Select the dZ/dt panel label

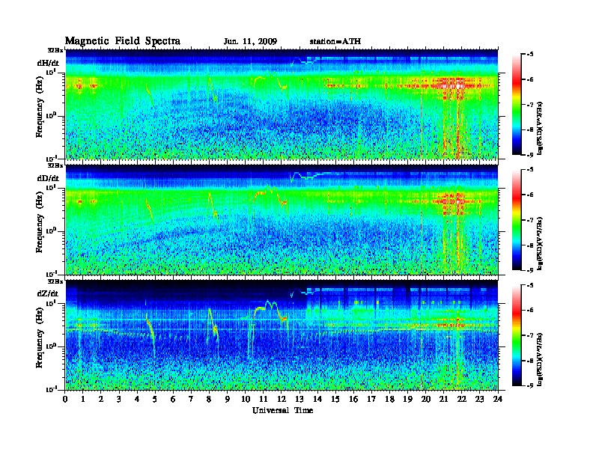[x=48, y=293]
